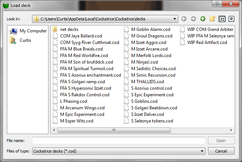Select FFA S Rakdos Control.cod file
The image size is (242, 162).
click(81, 95)
